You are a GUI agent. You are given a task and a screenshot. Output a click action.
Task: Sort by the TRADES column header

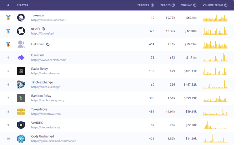tap(165, 5)
